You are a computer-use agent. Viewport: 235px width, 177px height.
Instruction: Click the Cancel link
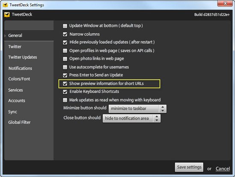223,168
